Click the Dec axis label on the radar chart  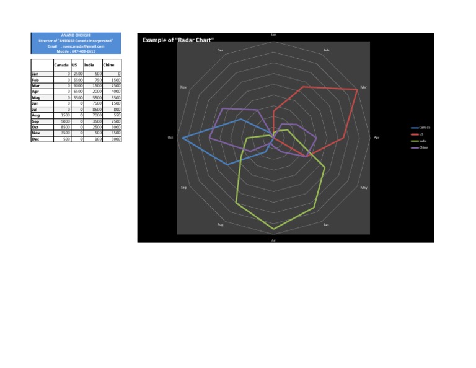tap(221, 50)
